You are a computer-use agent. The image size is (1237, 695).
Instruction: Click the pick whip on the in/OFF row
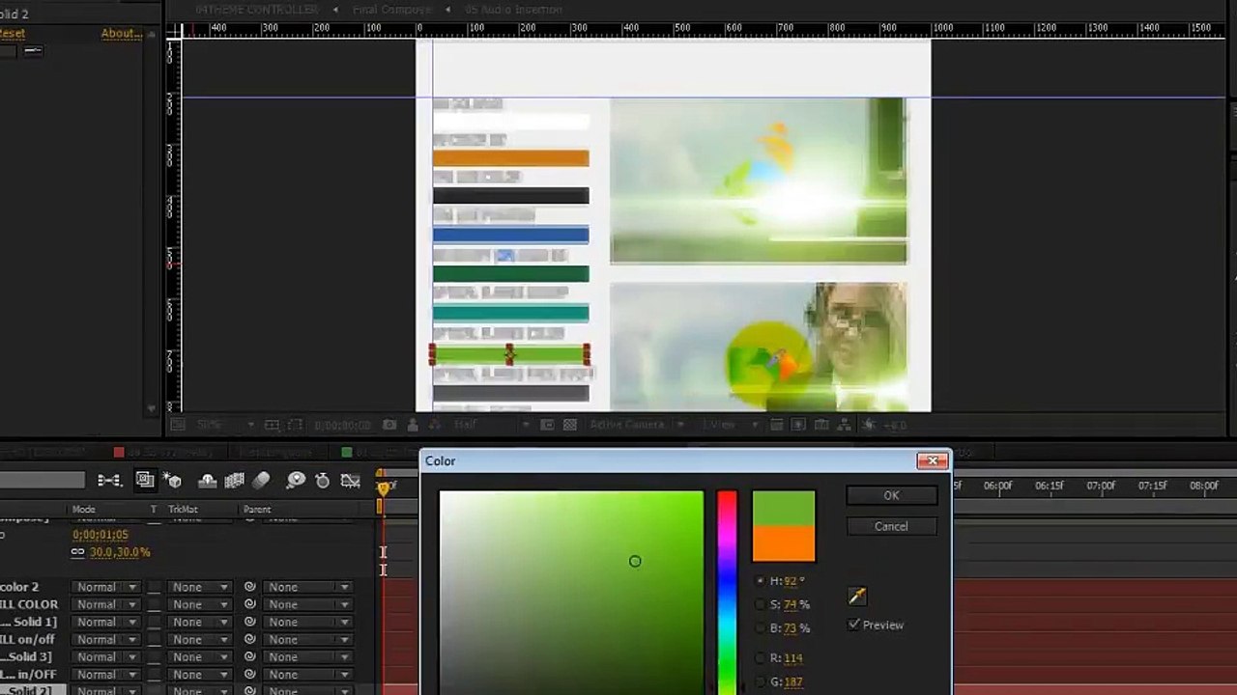pos(249,674)
